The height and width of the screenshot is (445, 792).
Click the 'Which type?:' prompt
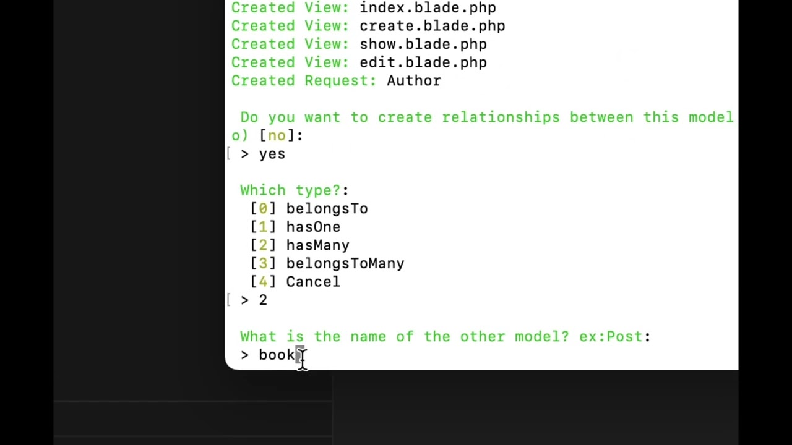[x=295, y=190]
